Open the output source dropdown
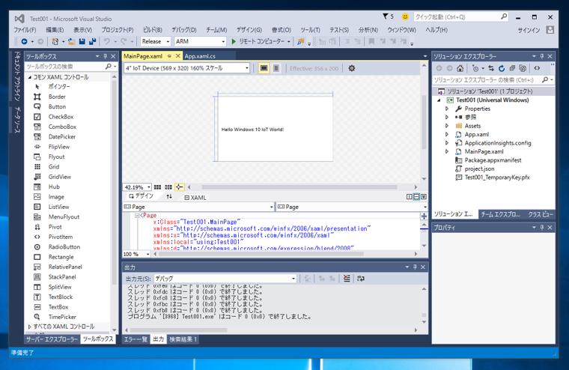Screen dimensions: 569x370 [225, 279]
